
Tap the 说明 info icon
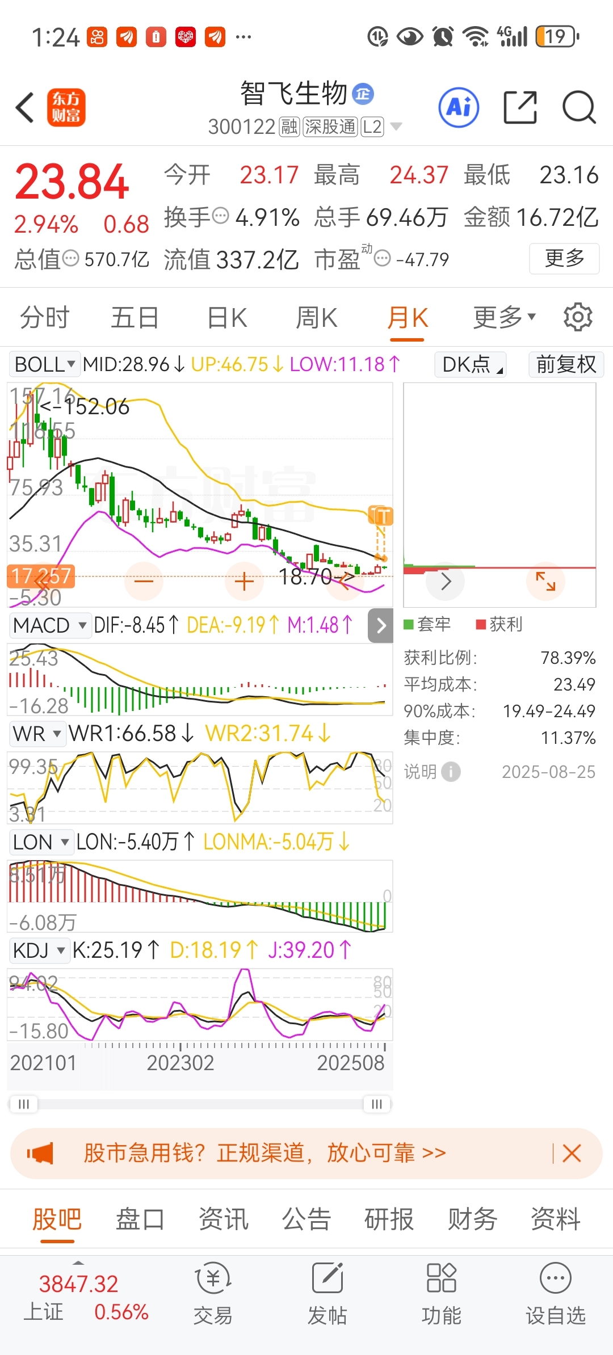tap(451, 772)
